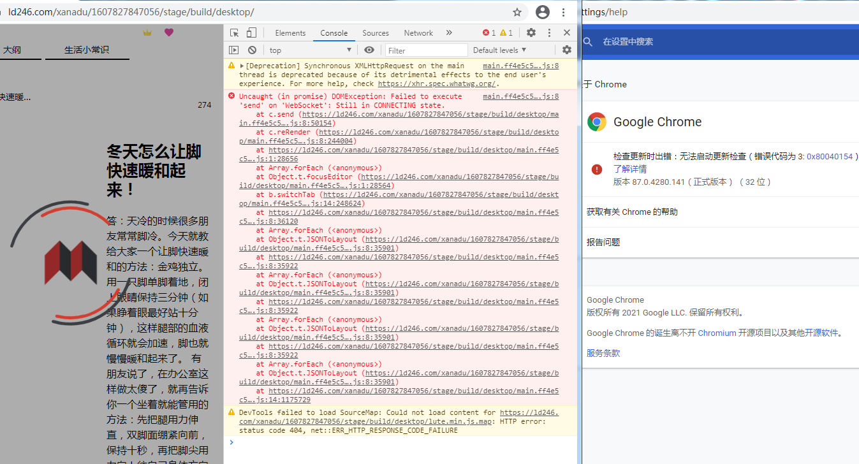The width and height of the screenshot is (859, 464).
Task: Open the Chrome profile avatar icon
Action: 542,12
